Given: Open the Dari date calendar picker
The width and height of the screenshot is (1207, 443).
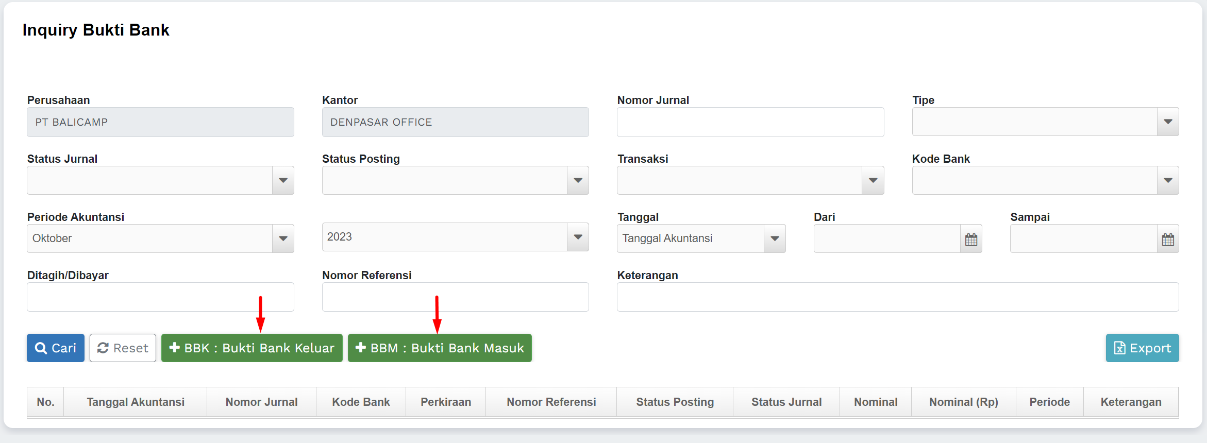Looking at the screenshot, I should pyautogui.click(x=971, y=239).
